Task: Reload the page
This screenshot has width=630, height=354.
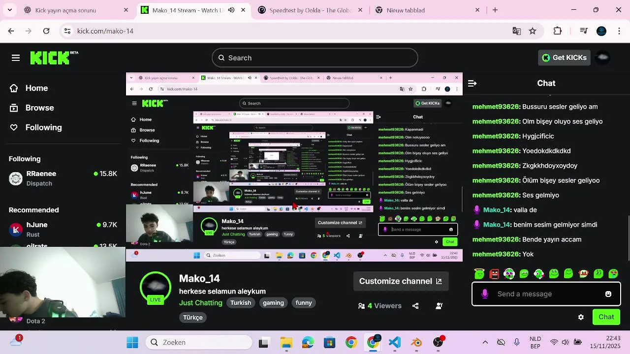Action: coord(46,31)
